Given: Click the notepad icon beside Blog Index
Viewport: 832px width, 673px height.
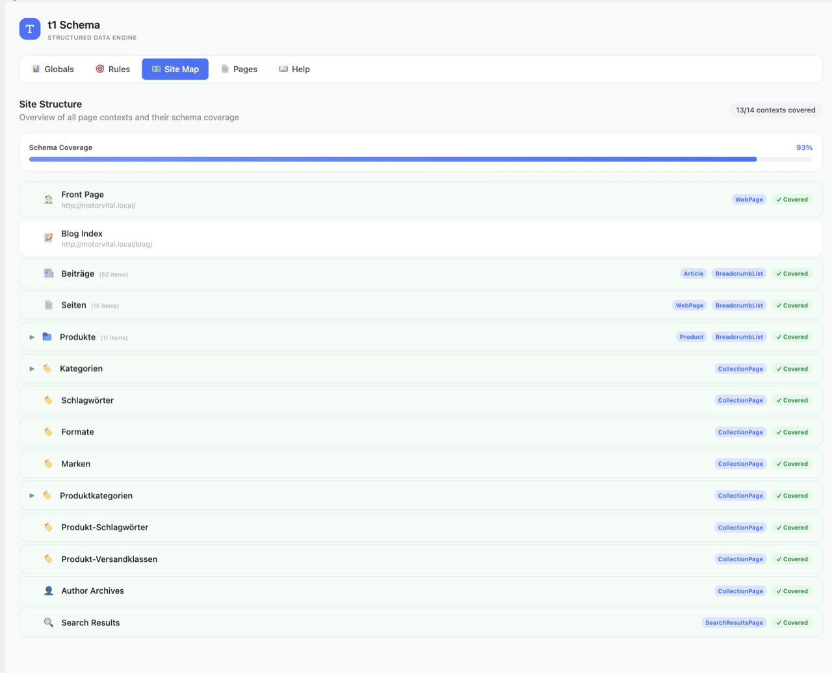Looking at the screenshot, I should coord(49,238).
